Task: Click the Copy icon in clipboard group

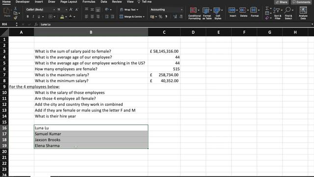Action: [x=15, y=13]
